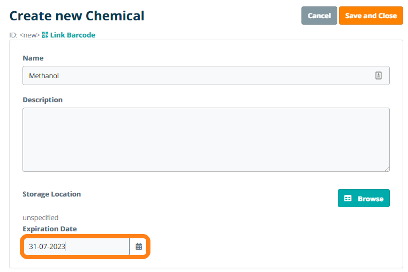The image size is (408, 272).
Task: Open the Link Barcode link
Action: [x=72, y=35]
